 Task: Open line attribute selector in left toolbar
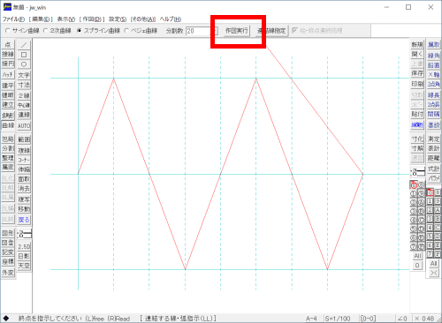(x=24, y=234)
